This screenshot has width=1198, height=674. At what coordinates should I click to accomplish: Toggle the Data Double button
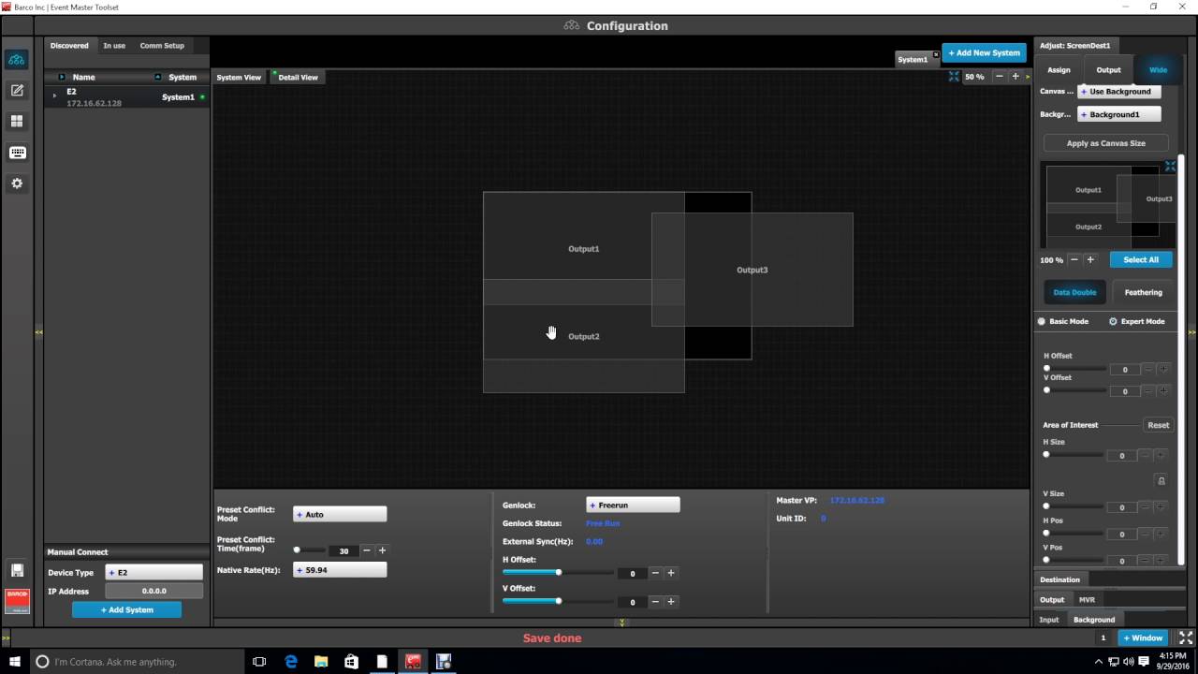click(x=1074, y=292)
